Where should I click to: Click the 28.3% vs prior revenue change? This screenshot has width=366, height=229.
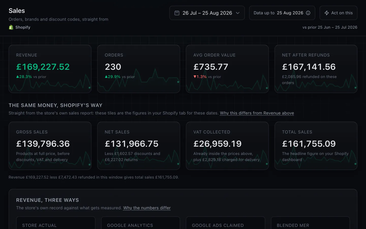(31, 77)
